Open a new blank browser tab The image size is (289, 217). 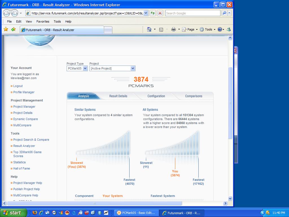108,30
